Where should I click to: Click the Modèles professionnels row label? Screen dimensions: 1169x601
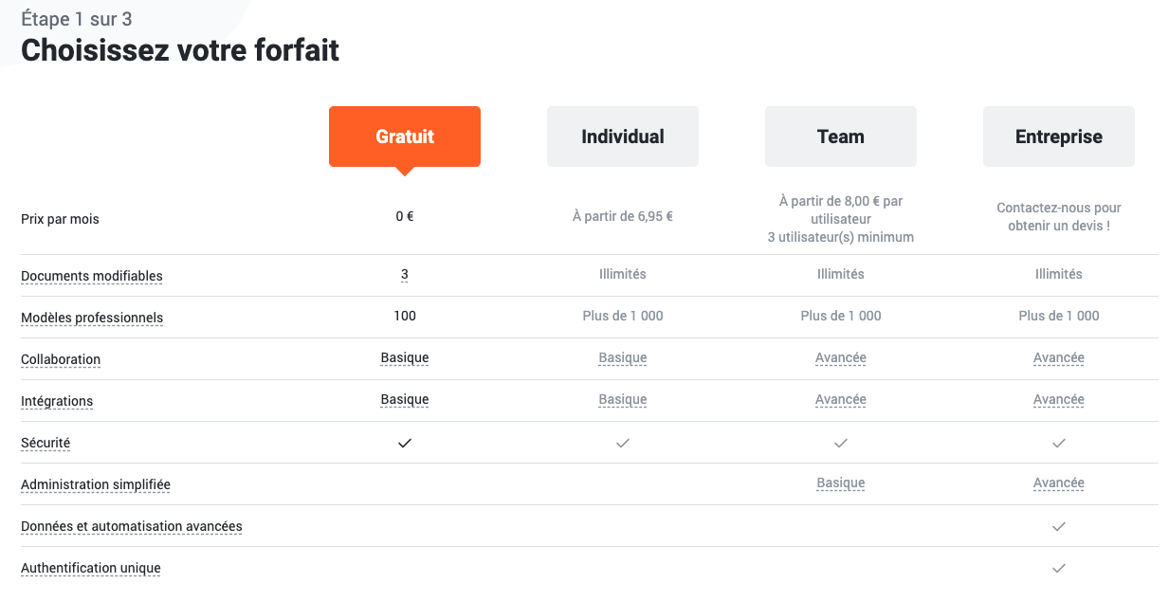click(x=92, y=318)
